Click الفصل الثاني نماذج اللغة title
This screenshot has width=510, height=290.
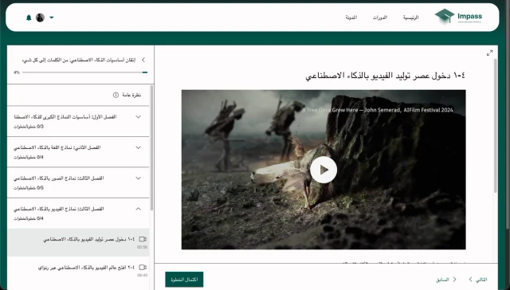click(x=57, y=147)
